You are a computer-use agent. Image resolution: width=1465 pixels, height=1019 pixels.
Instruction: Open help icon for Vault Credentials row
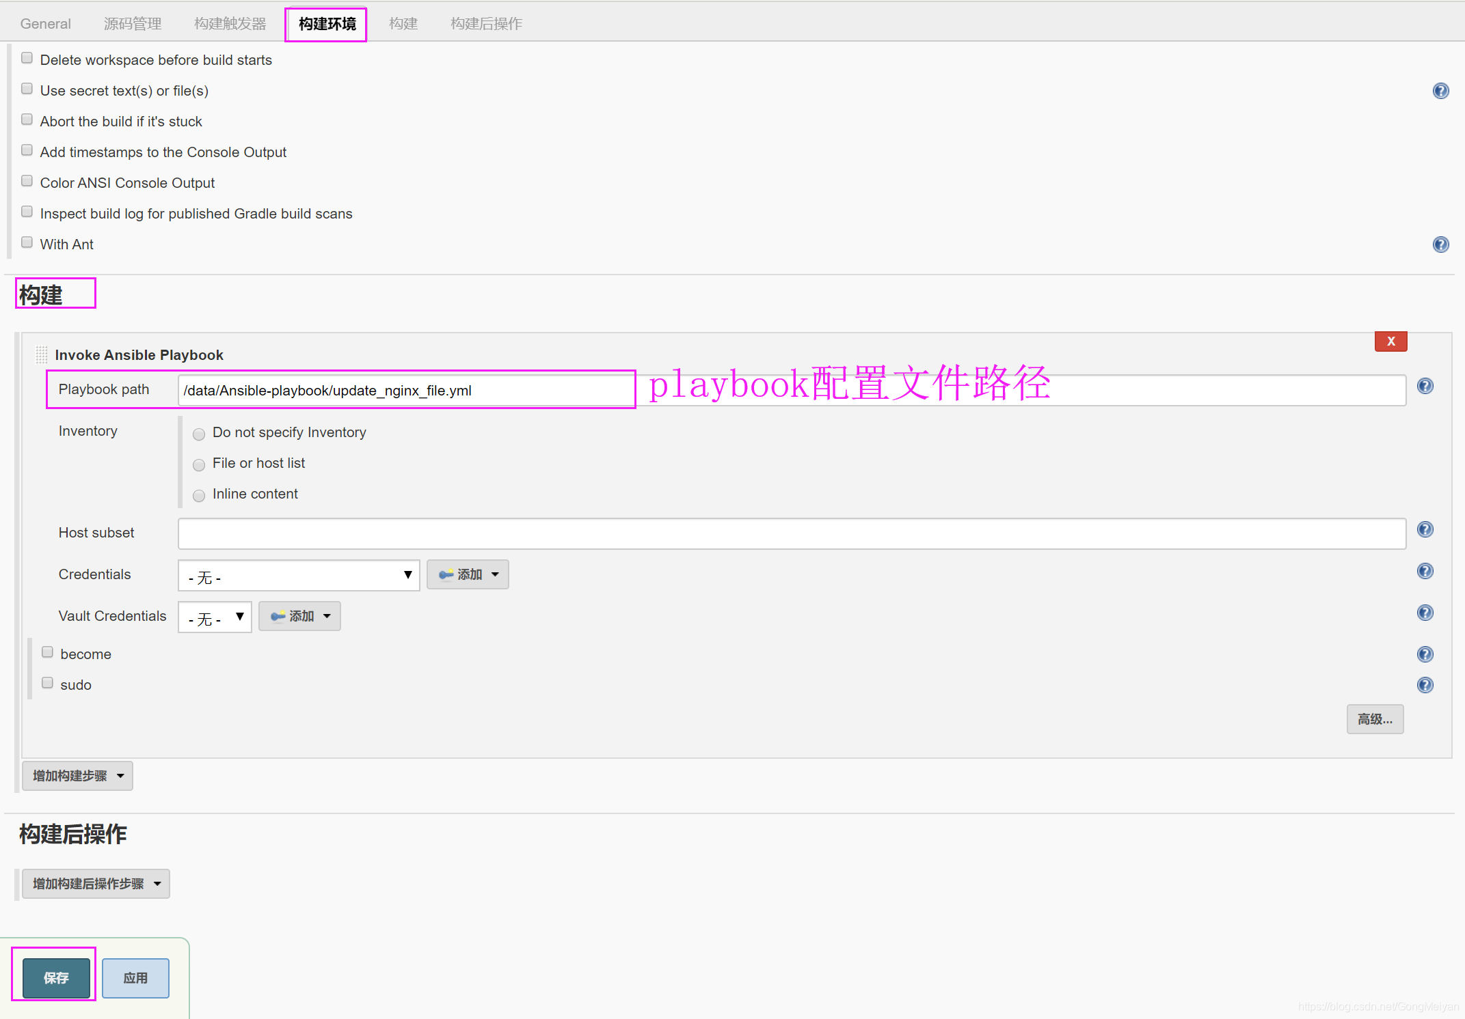[1425, 613]
